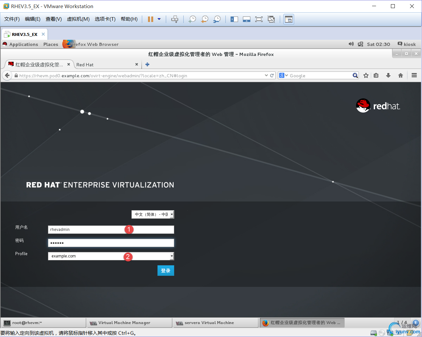Open the GNOME Places menu
This screenshot has width=422, height=337.
click(x=51, y=44)
